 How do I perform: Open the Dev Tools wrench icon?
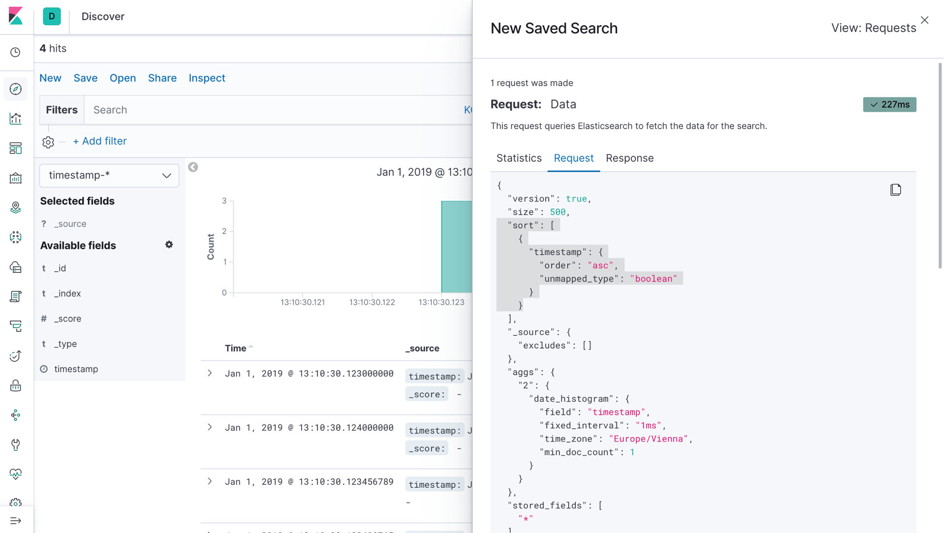coord(16,444)
